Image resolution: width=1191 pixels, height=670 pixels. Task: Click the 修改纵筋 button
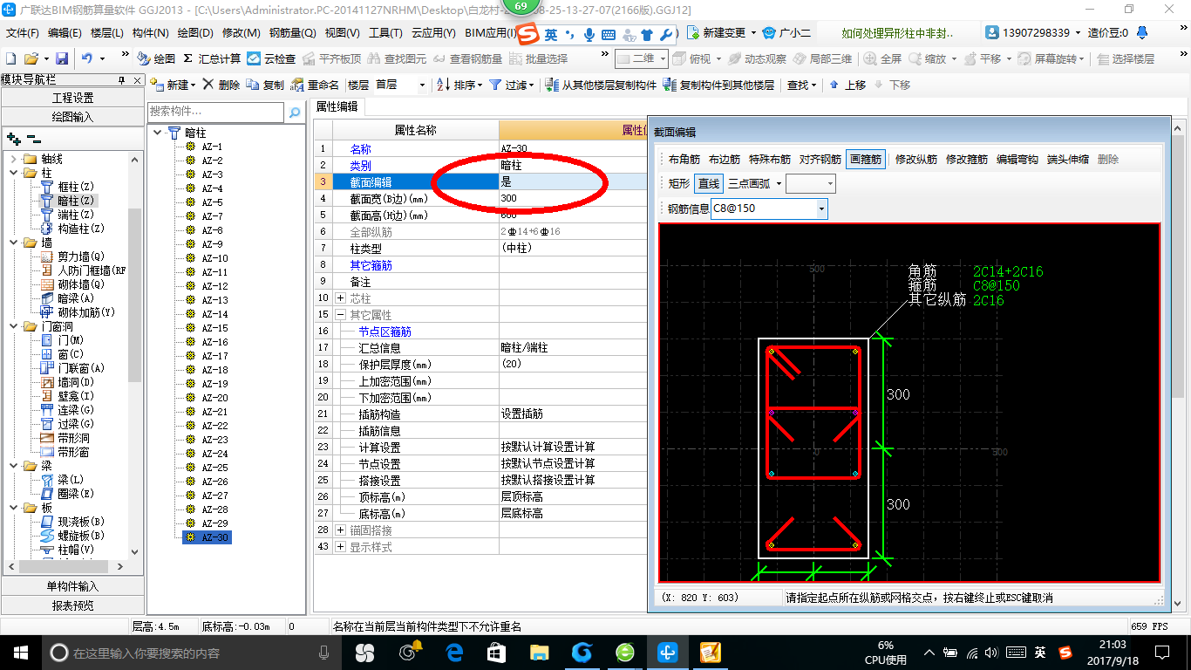pos(916,160)
